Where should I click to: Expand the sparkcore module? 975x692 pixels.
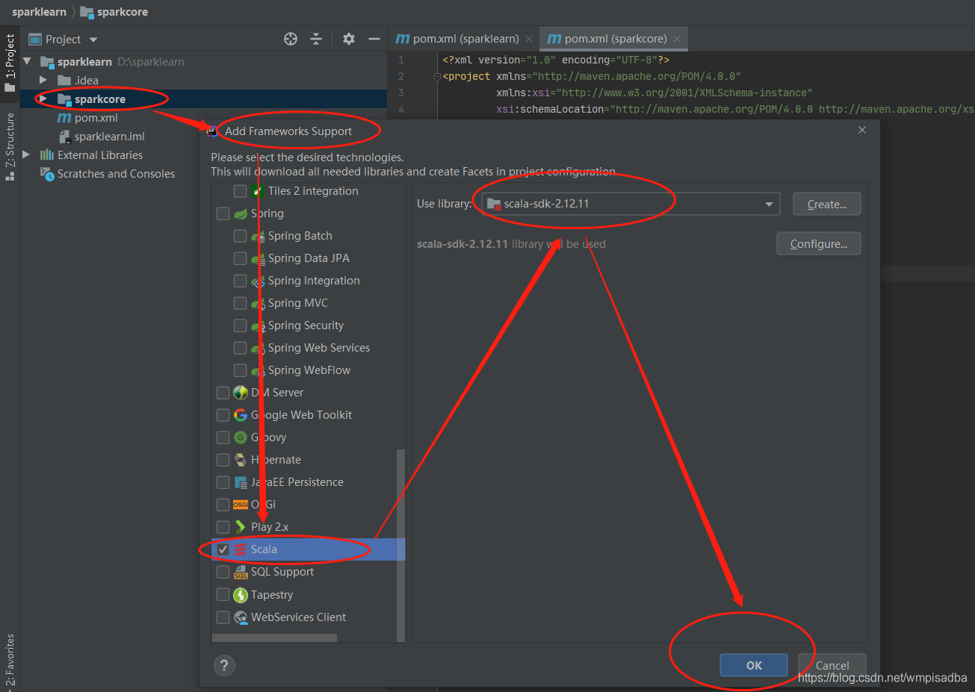click(43, 99)
